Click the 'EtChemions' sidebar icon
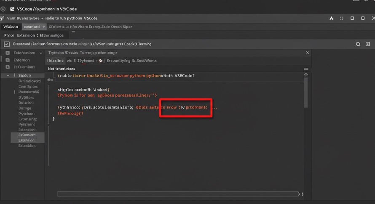This screenshot has width=375, height=204. (x=8, y=67)
